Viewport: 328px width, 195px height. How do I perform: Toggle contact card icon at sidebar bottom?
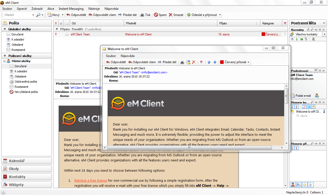click(x=299, y=185)
